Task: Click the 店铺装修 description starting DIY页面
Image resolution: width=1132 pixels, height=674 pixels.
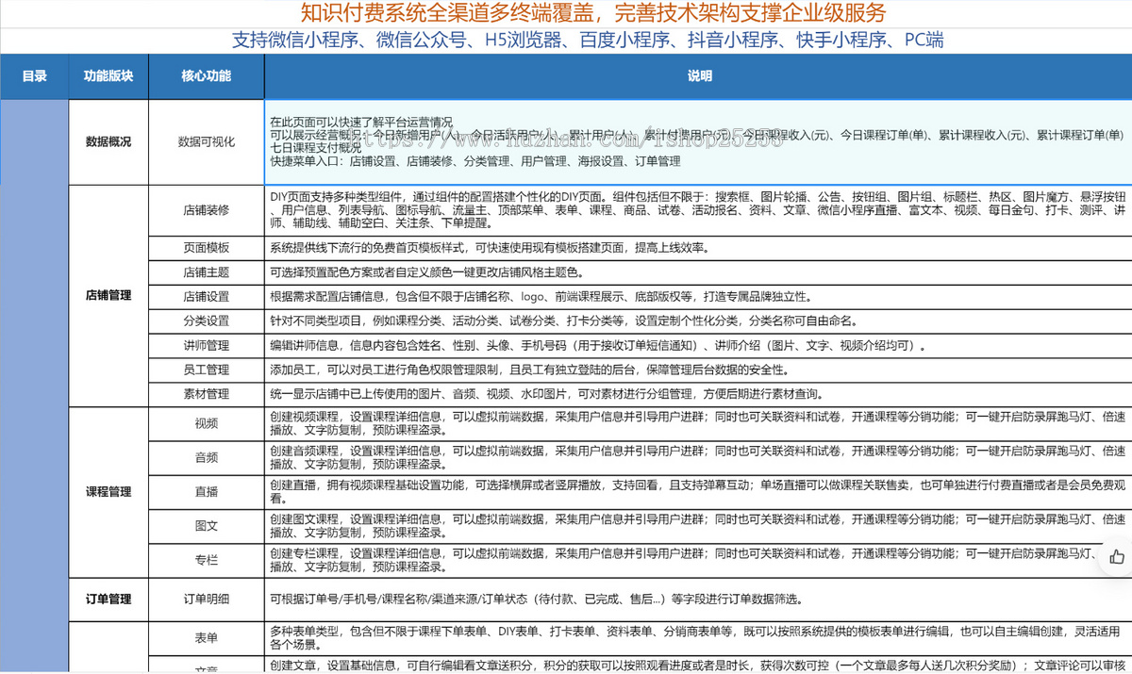Action: tap(697, 210)
